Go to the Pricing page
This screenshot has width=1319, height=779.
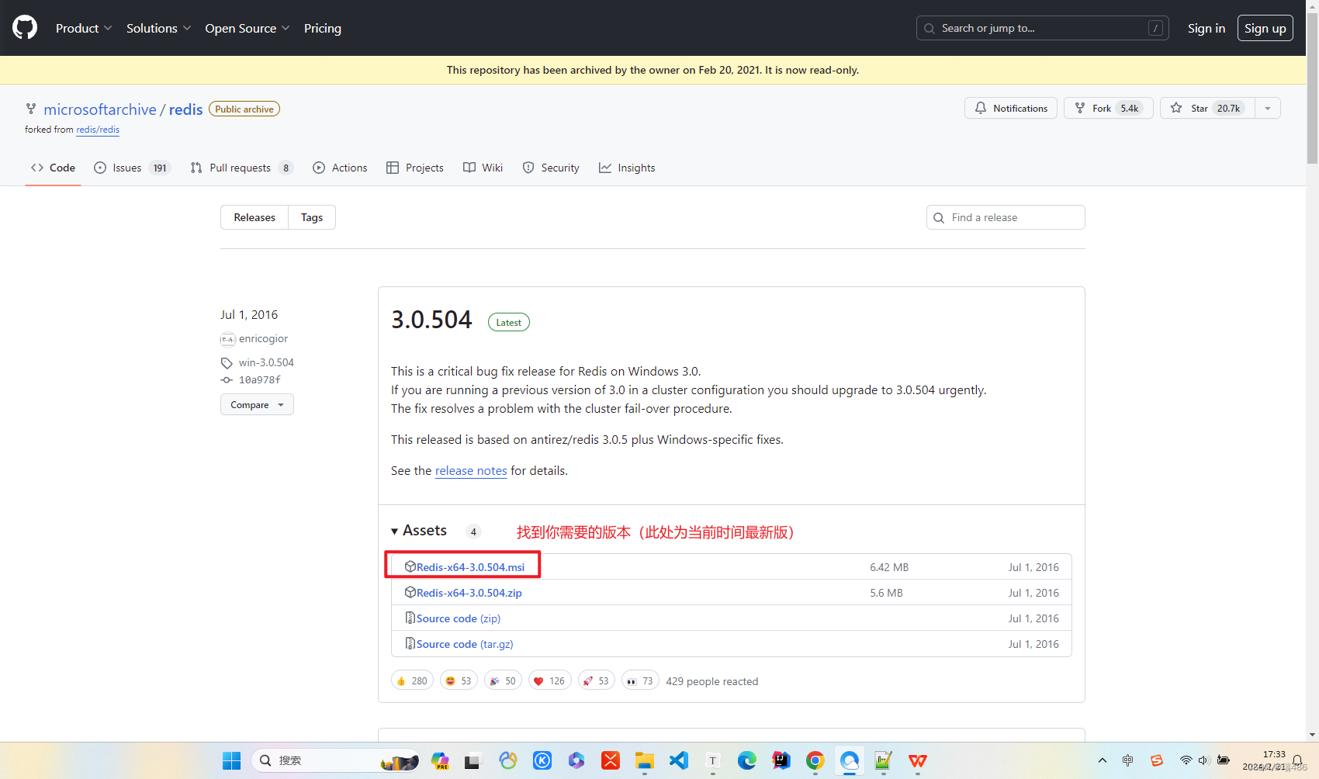pos(323,28)
